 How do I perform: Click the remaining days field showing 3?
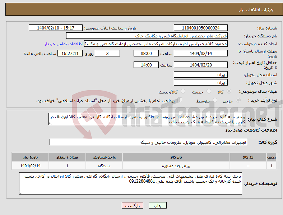[107, 53]
